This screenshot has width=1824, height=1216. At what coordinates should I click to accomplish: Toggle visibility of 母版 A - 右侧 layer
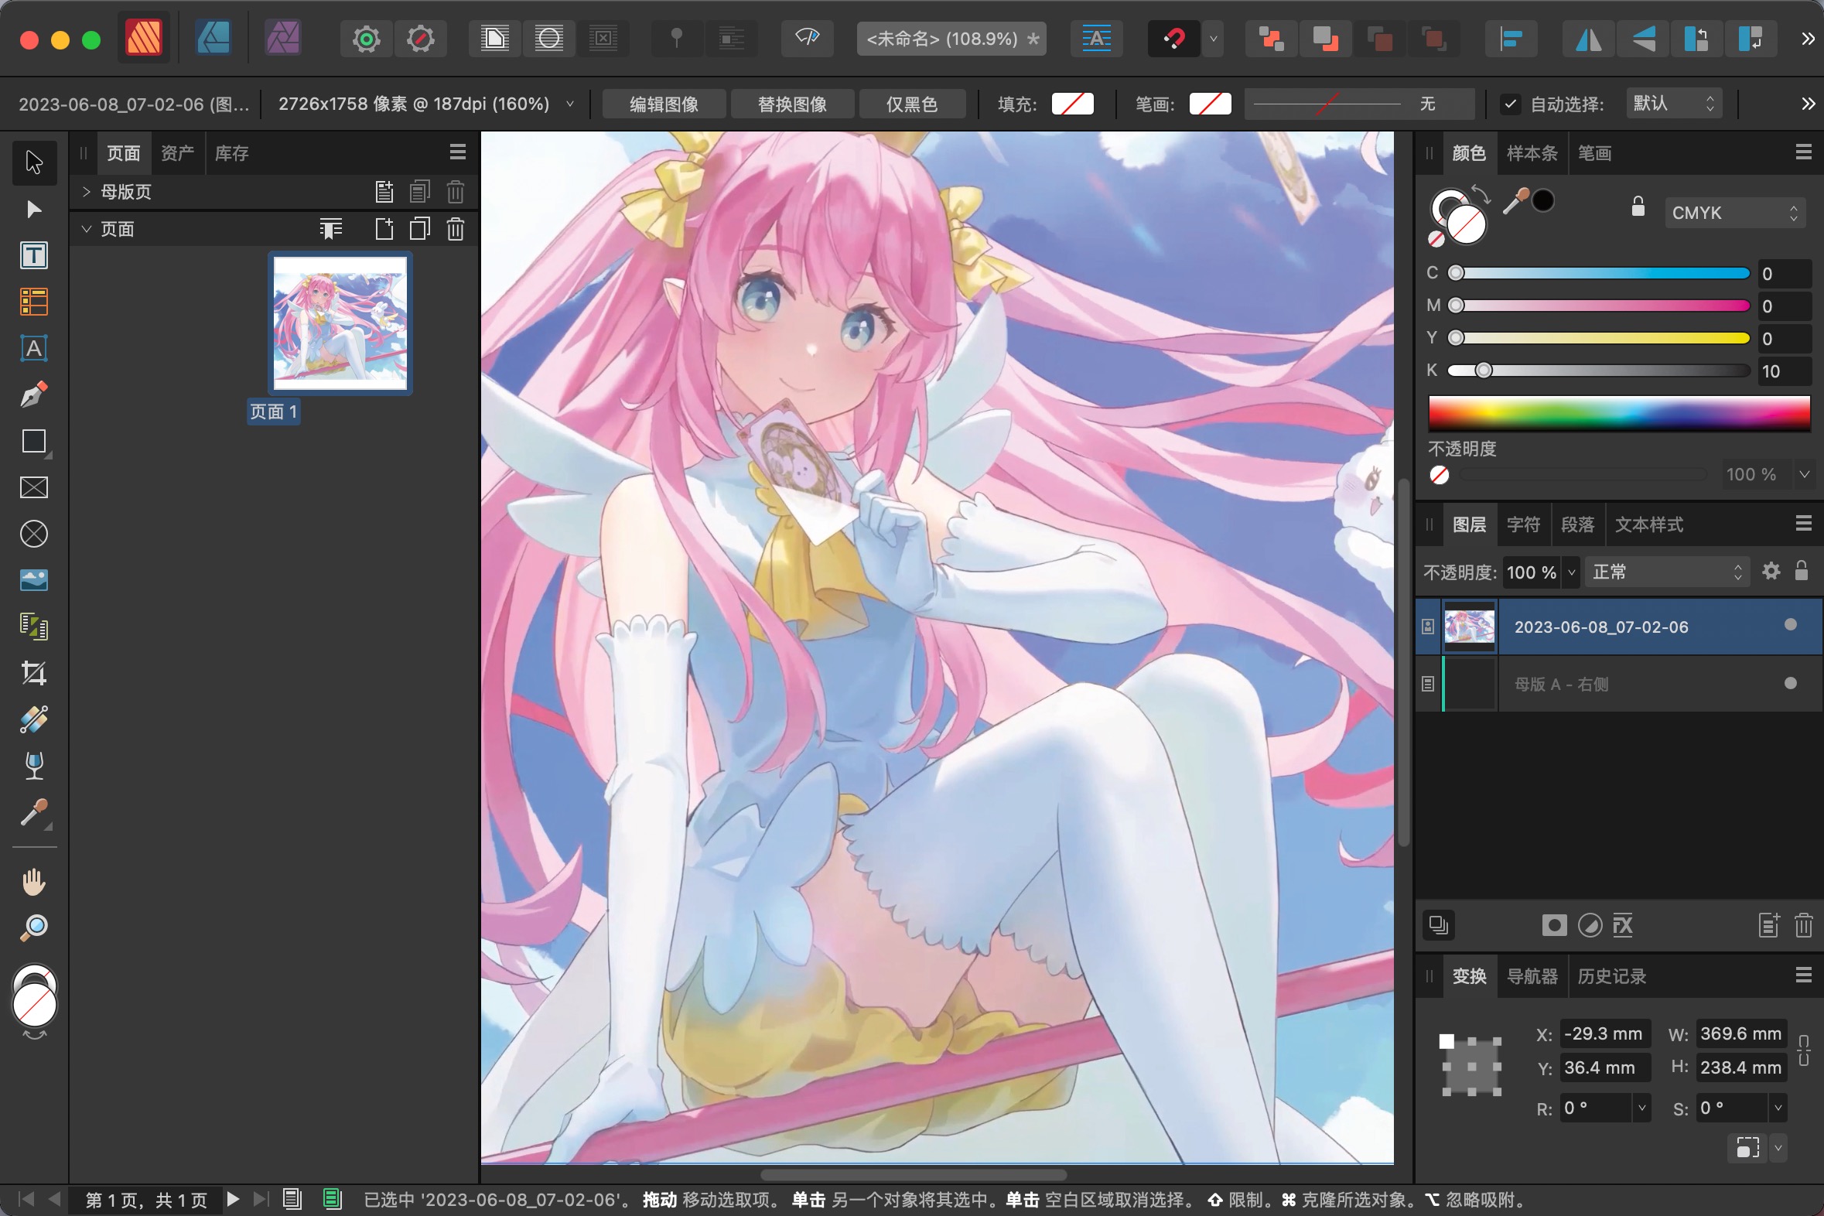tap(1791, 683)
